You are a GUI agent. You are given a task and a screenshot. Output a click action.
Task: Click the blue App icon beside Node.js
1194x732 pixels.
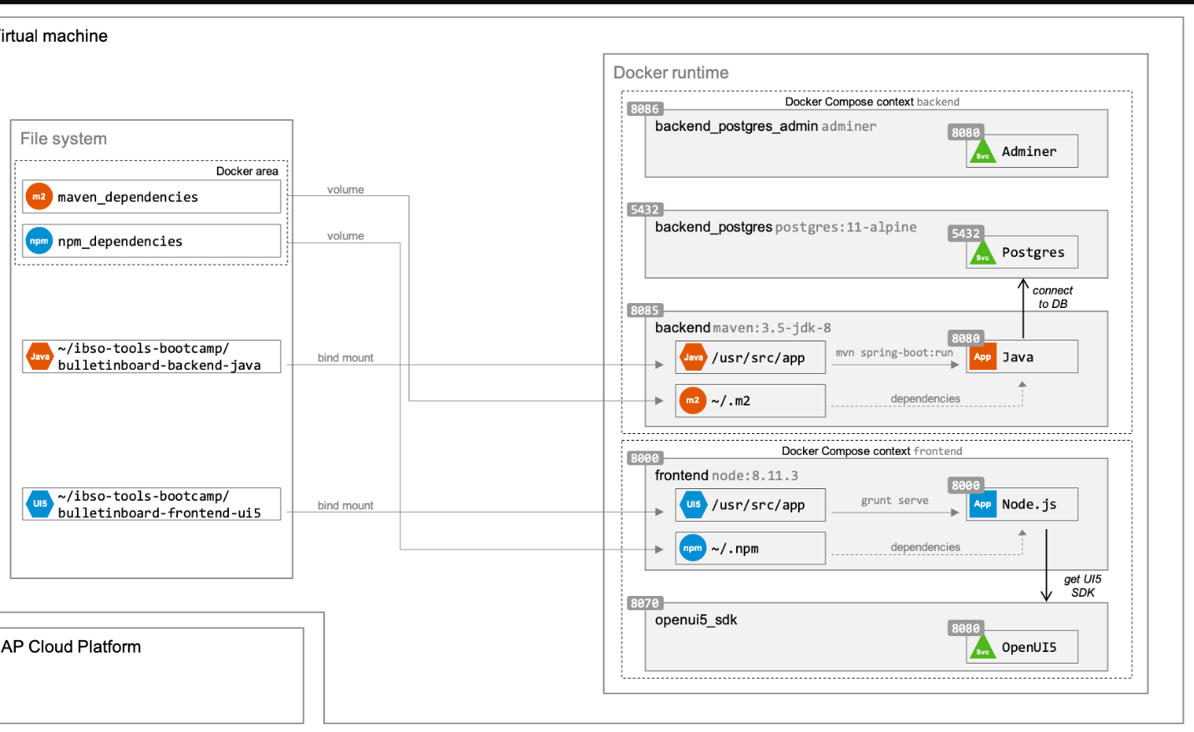click(x=983, y=504)
